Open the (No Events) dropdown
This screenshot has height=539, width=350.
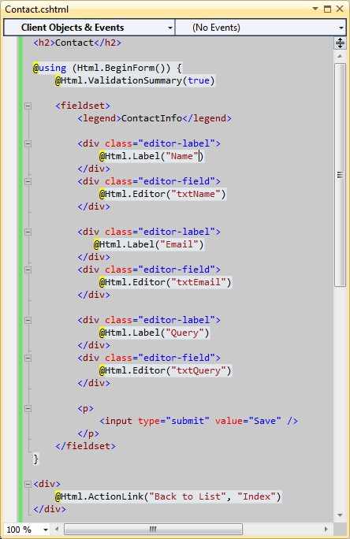point(261,28)
